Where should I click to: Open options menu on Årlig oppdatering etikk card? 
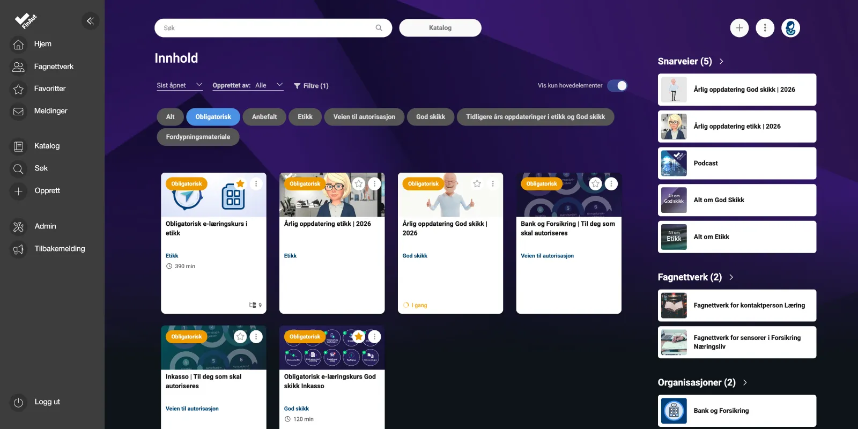click(374, 184)
